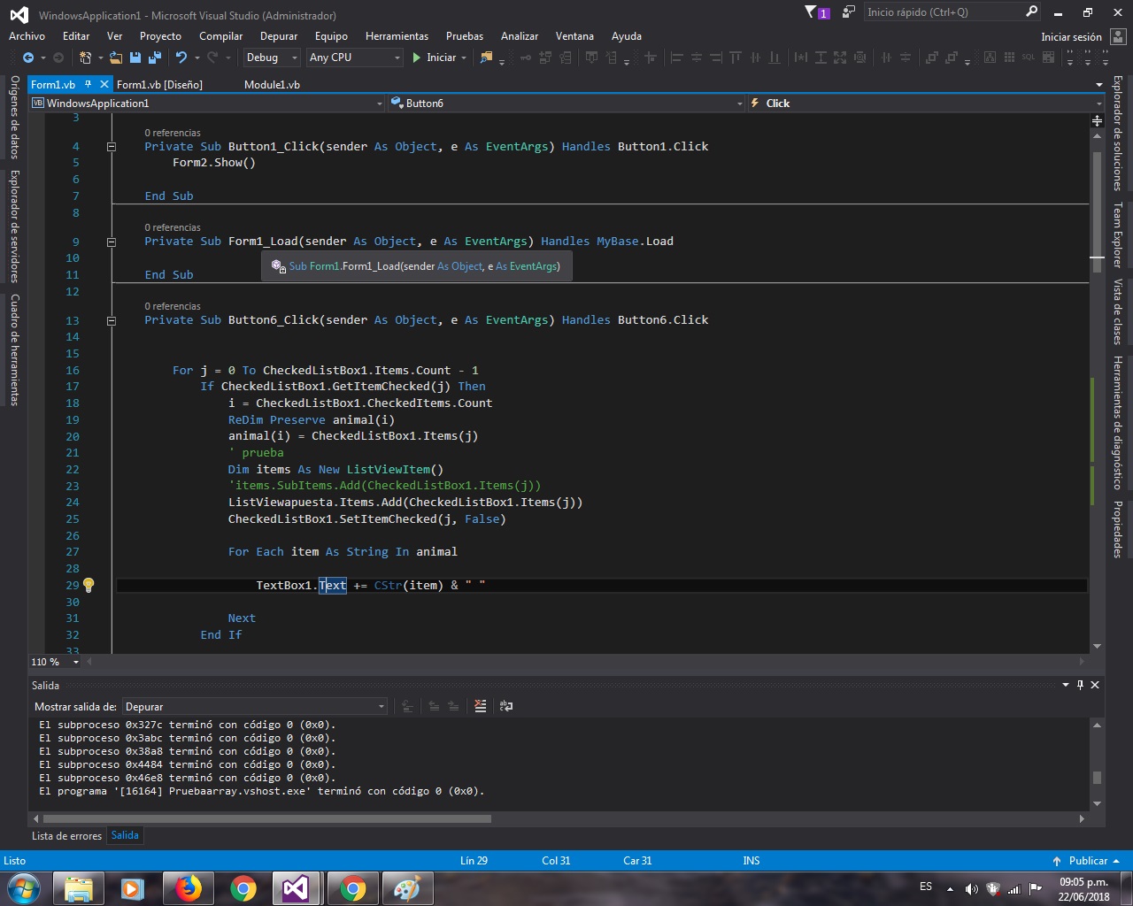
Task: Open the open-documents list arrow on tab row
Action: click(x=1099, y=85)
